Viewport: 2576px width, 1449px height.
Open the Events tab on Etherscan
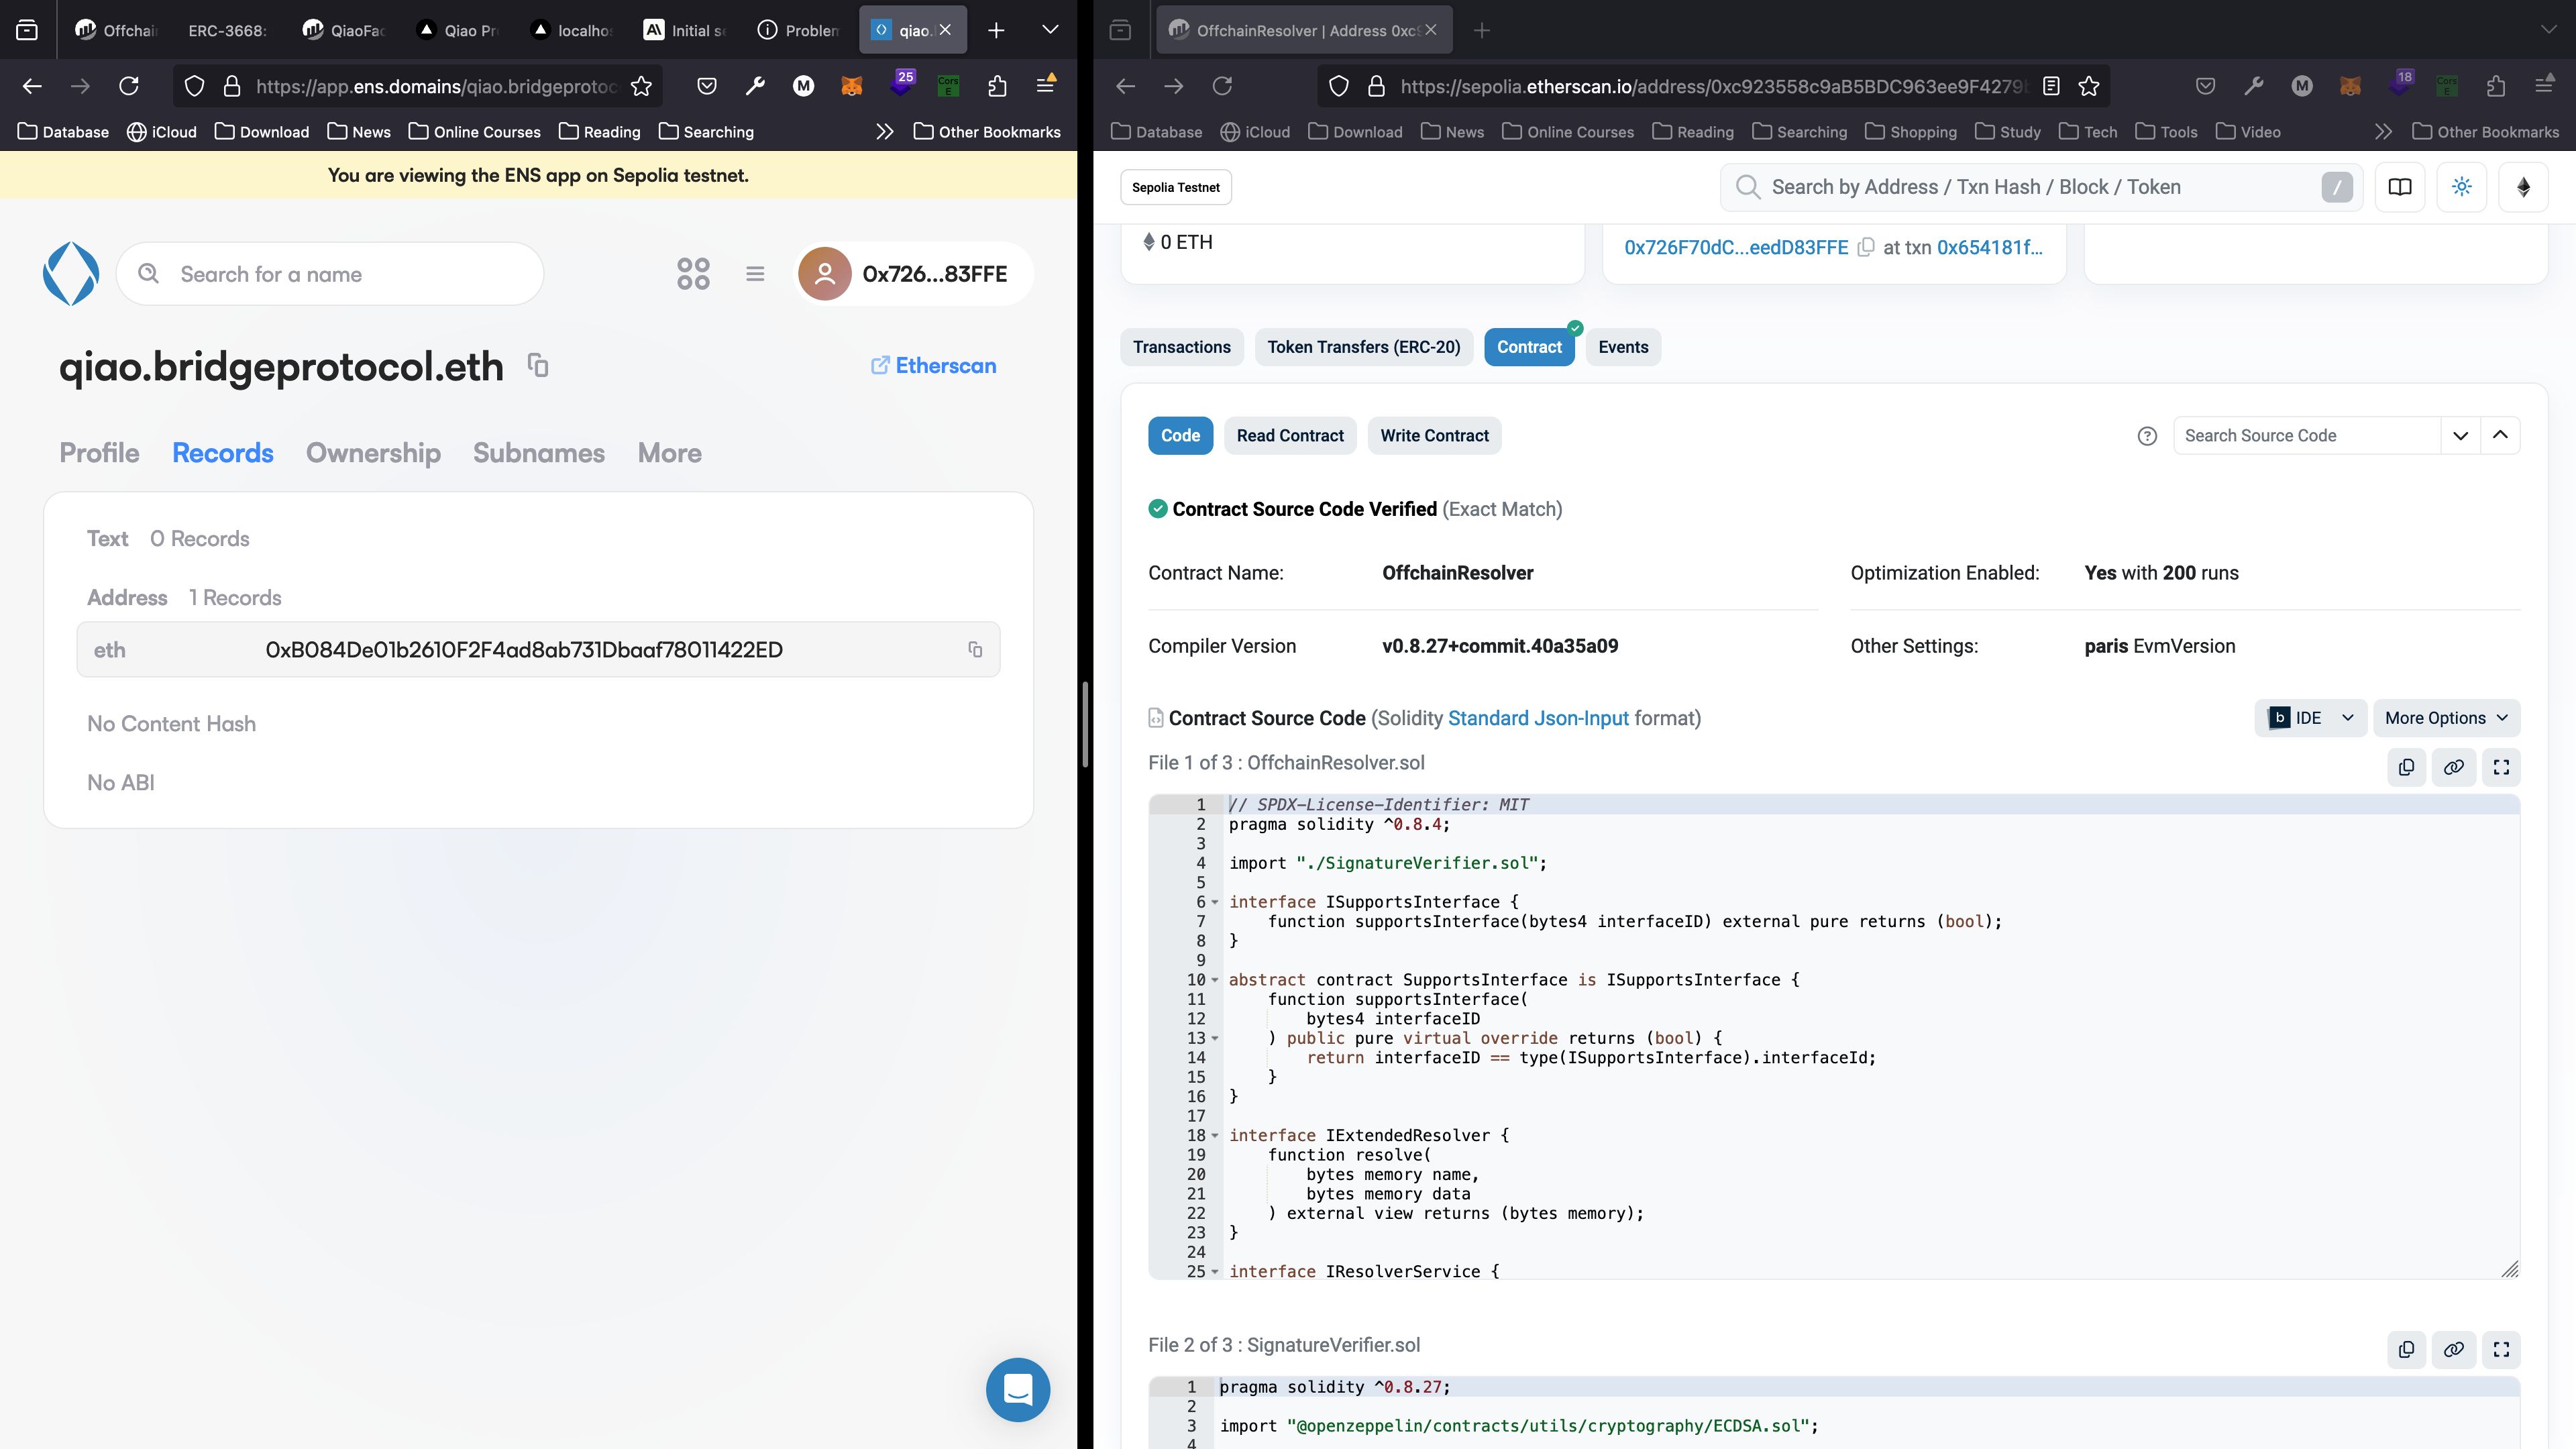[1623, 347]
